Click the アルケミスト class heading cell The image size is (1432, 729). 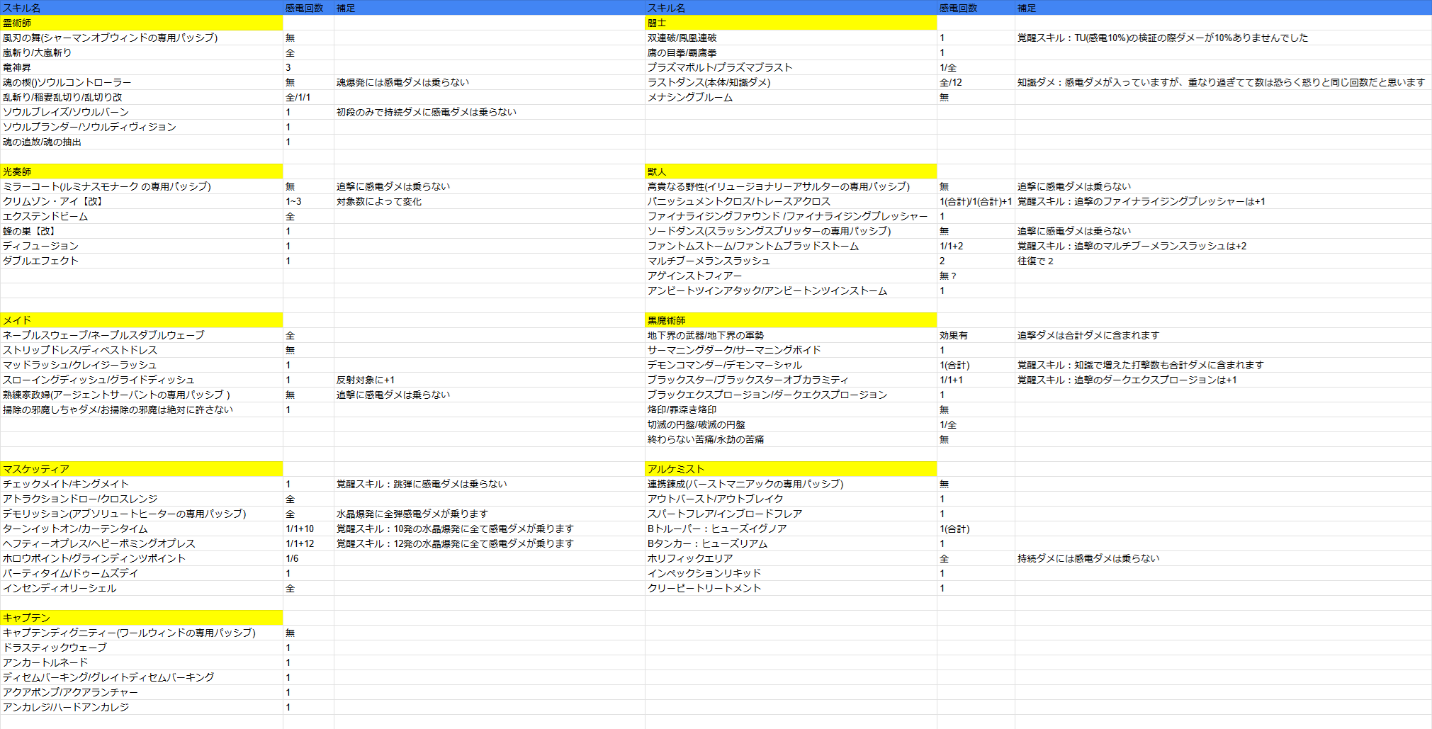pyautogui.click(x=790, y=469)
